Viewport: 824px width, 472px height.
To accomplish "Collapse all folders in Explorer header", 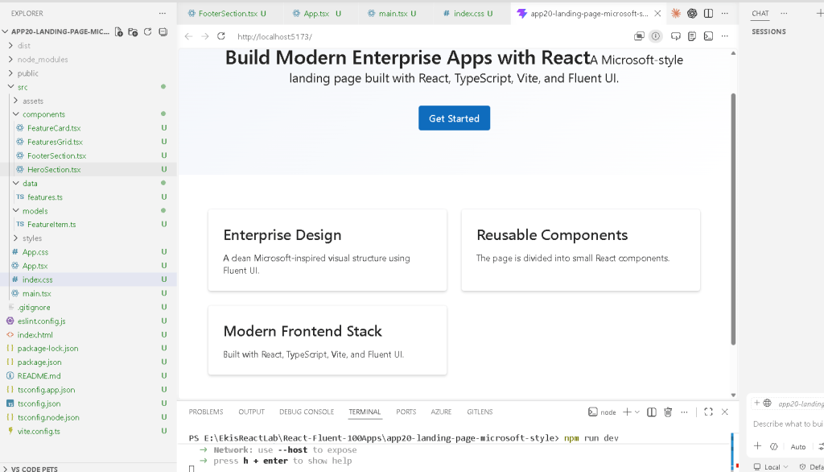I will (163, 32).
